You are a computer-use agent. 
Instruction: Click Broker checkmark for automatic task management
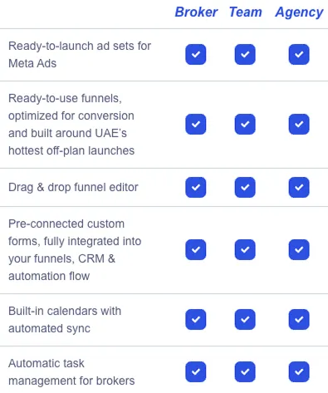click(196, 371)
